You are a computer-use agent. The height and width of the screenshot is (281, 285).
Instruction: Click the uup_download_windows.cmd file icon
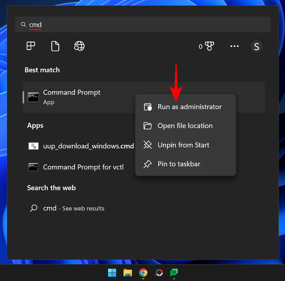[x=33, y=146]
